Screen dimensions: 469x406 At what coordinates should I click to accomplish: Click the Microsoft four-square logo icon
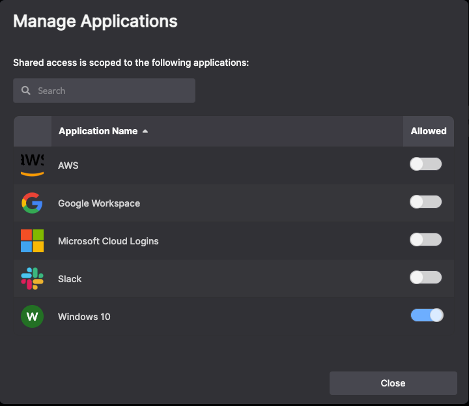tap(32, 241)
